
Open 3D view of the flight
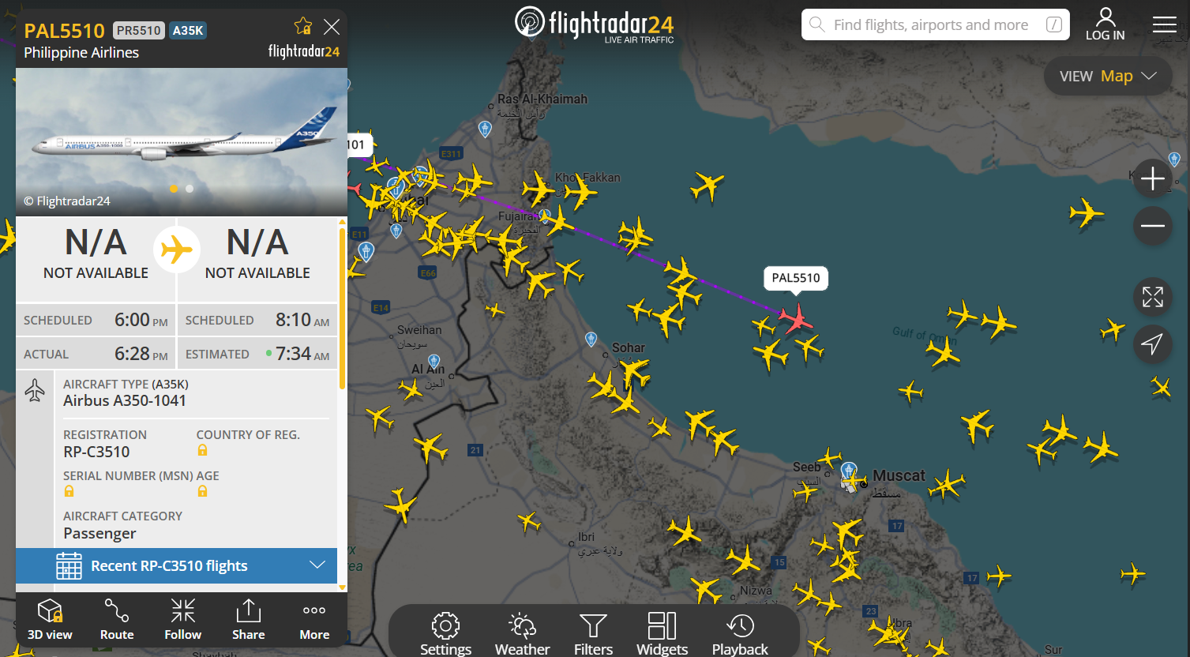pos(50,619)
